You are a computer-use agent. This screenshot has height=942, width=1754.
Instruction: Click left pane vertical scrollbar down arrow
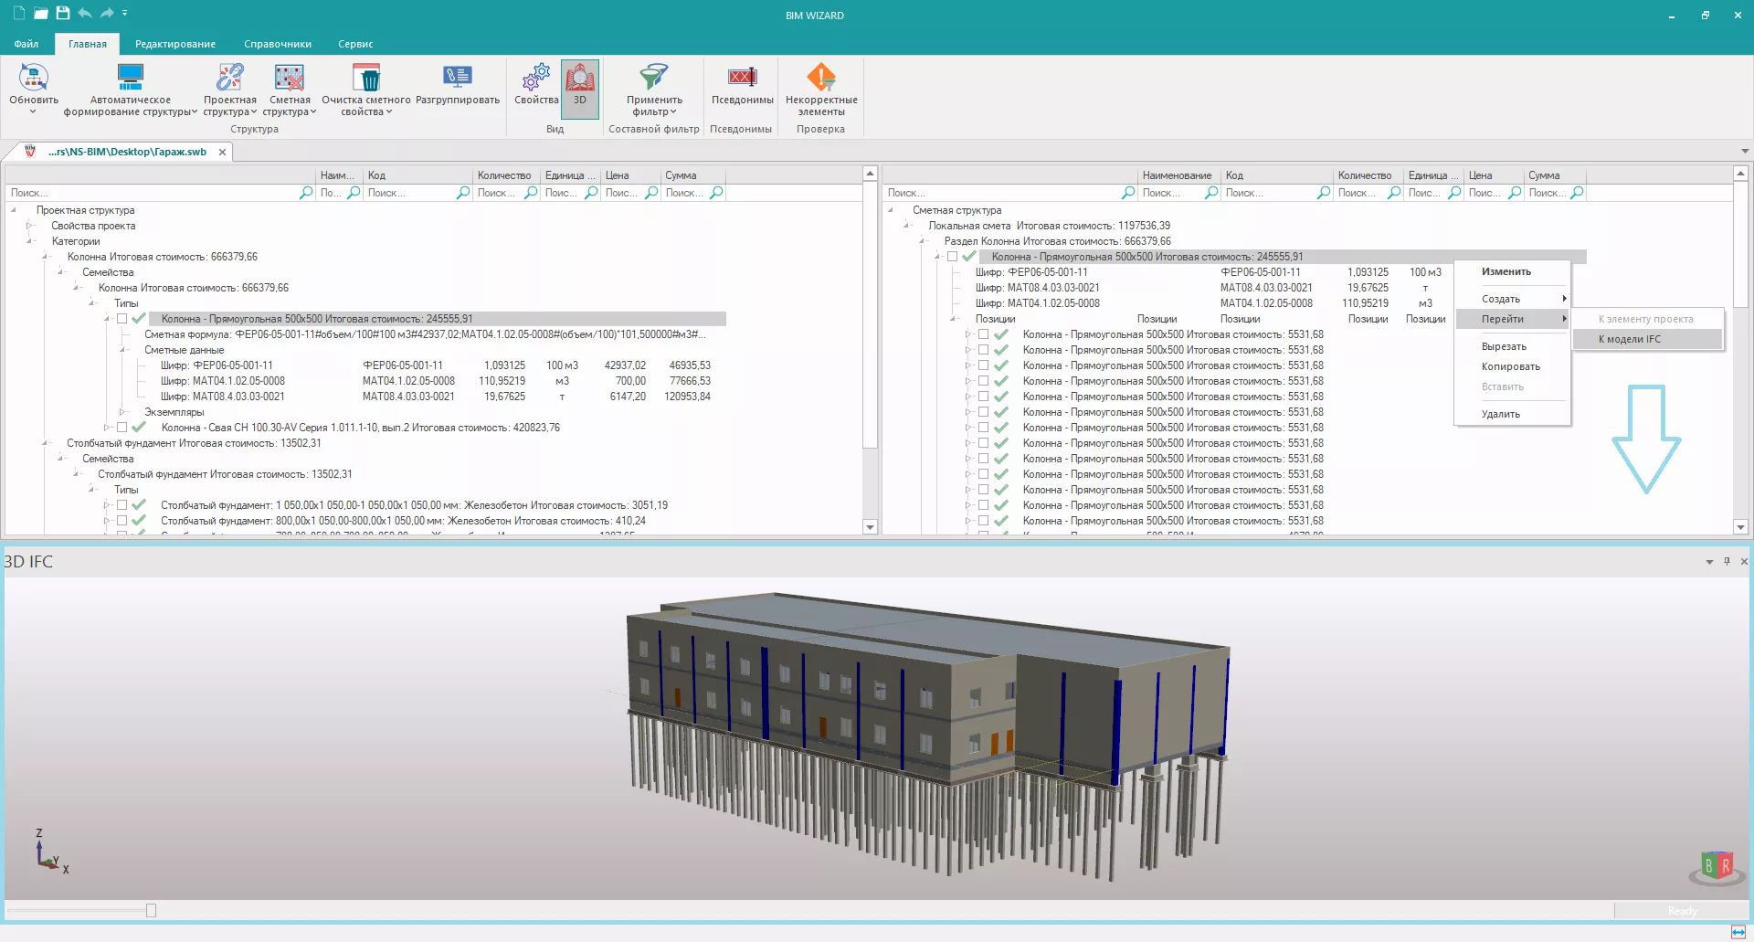tap(870, 527)
